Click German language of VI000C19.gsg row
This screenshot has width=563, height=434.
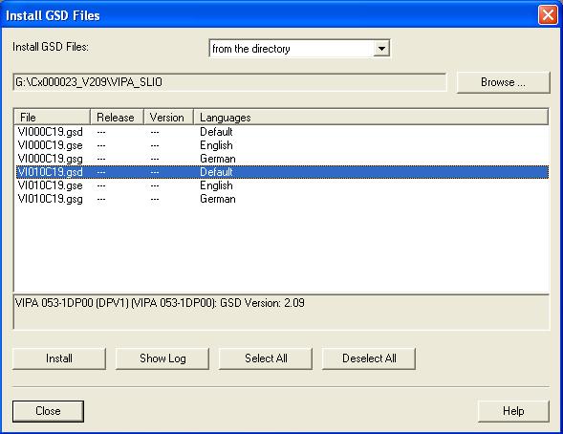[218, 159]
